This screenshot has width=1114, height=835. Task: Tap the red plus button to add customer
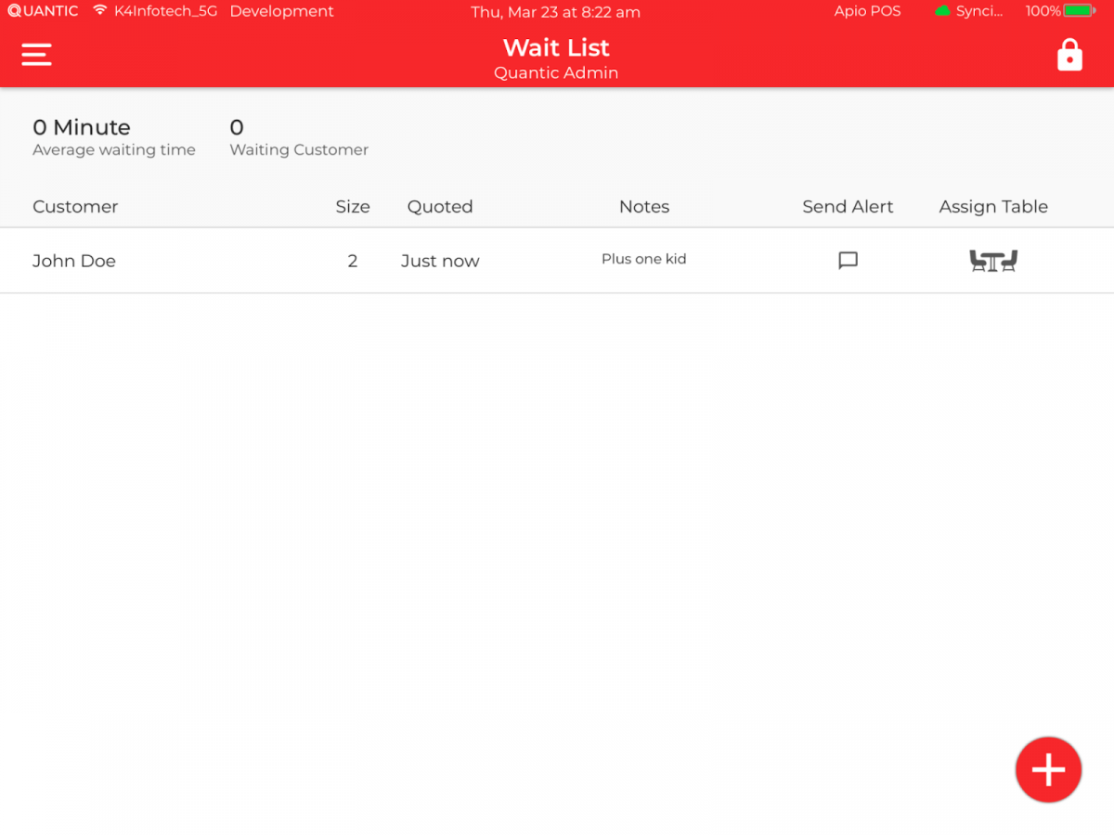[x=1048, y=769]
